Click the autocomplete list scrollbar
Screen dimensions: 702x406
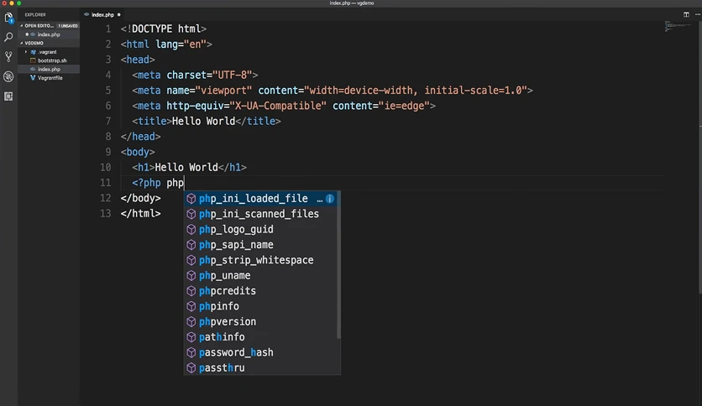339,265
